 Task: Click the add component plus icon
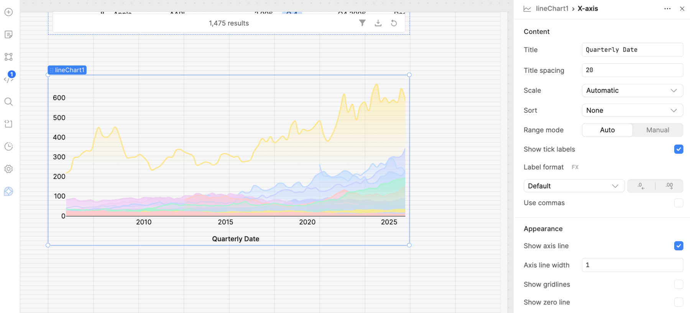(x=8, y=12)
